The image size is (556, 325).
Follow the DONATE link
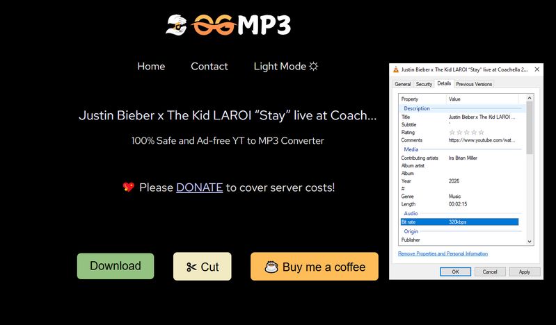(x=199, y=187)
